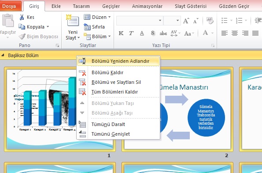This screenshot has height=173, width=262.
Task: Open the font name combo box
Action: tap(139, 21)
